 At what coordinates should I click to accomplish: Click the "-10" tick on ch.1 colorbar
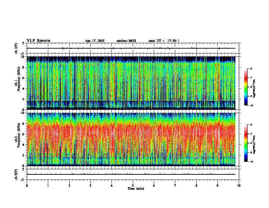coord(251,105)
